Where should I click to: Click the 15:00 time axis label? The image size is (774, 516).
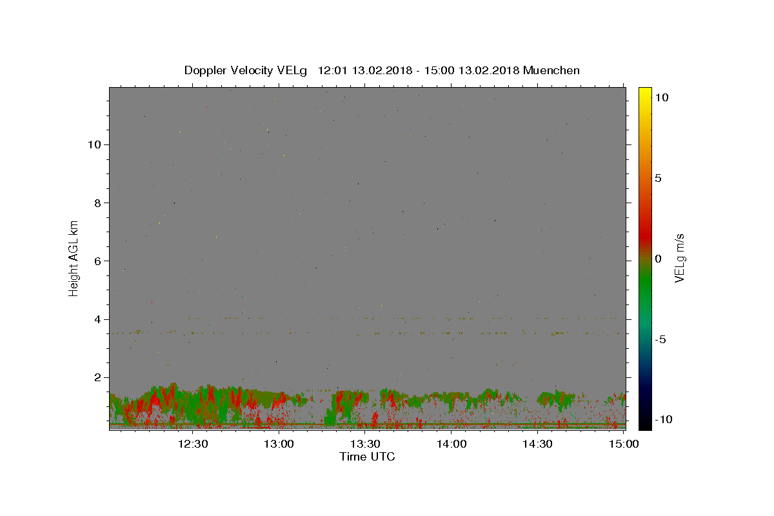pos(624,444)
